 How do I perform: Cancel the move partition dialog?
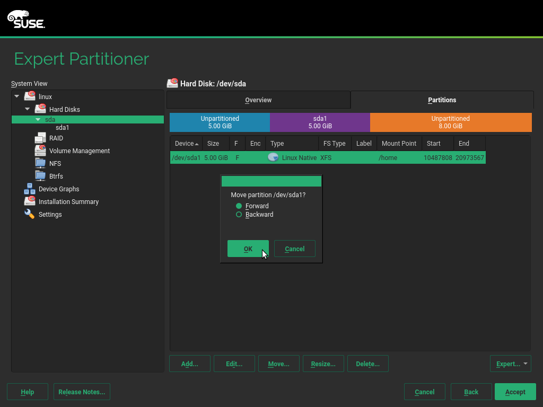[x=294, y=249]
